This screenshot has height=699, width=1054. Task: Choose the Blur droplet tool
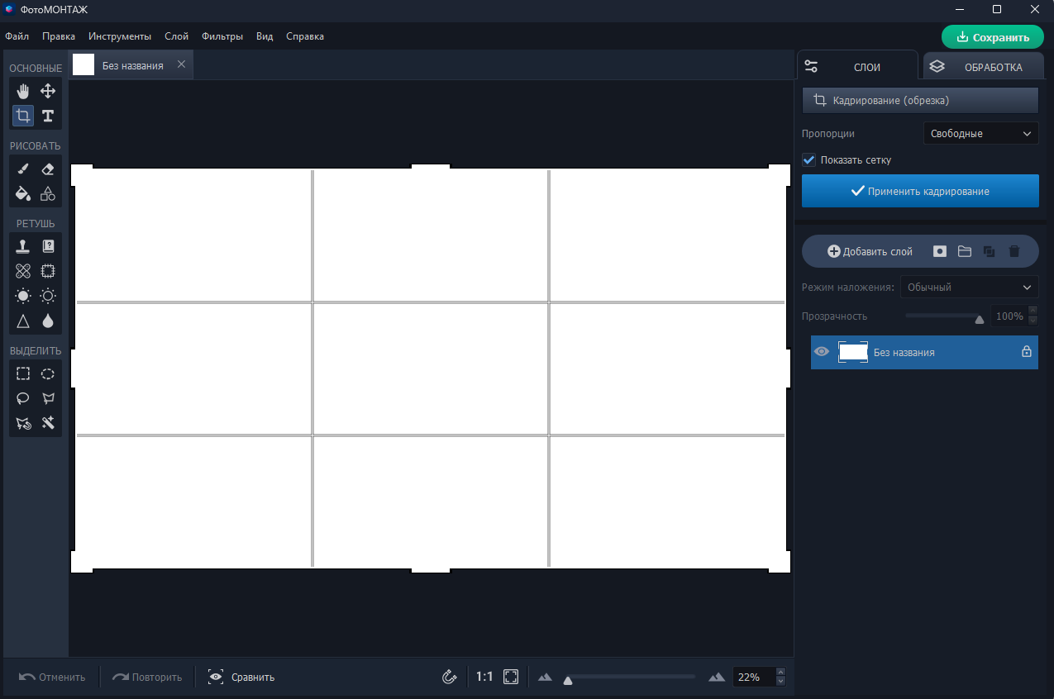[48, 321]
